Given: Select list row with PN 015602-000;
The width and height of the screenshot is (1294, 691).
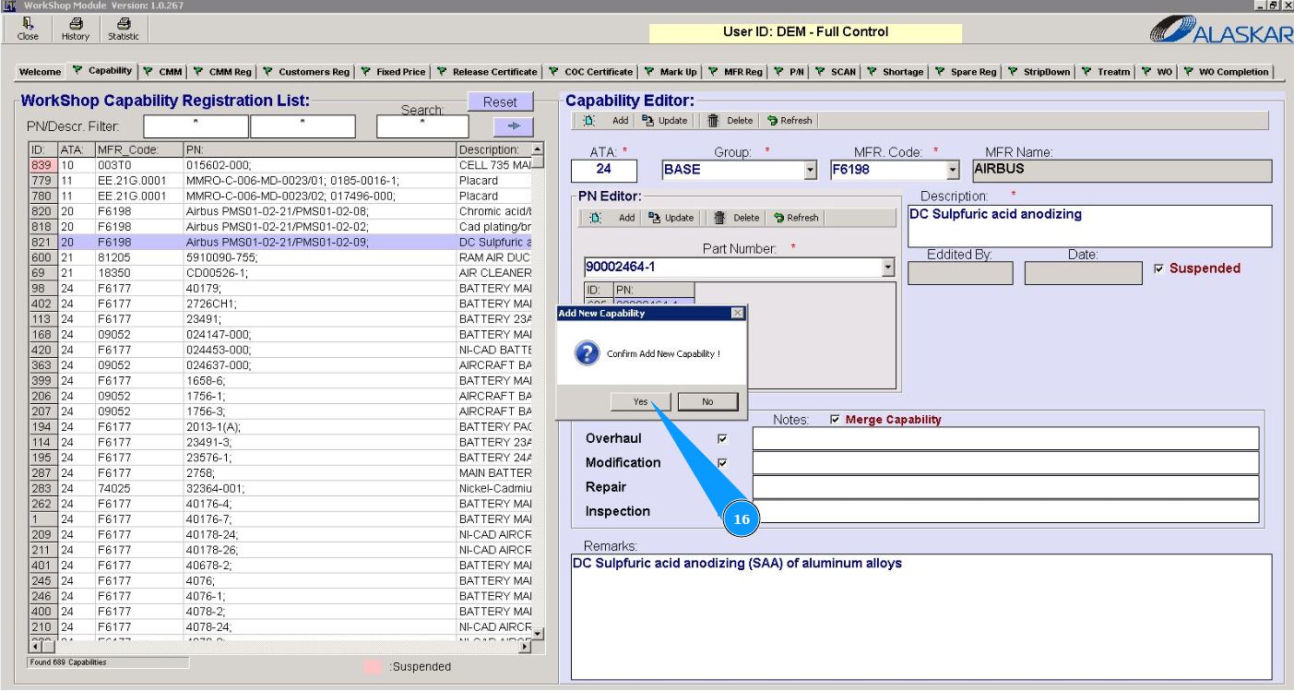Looking at the screenshot, I should (x=280, y=165).
